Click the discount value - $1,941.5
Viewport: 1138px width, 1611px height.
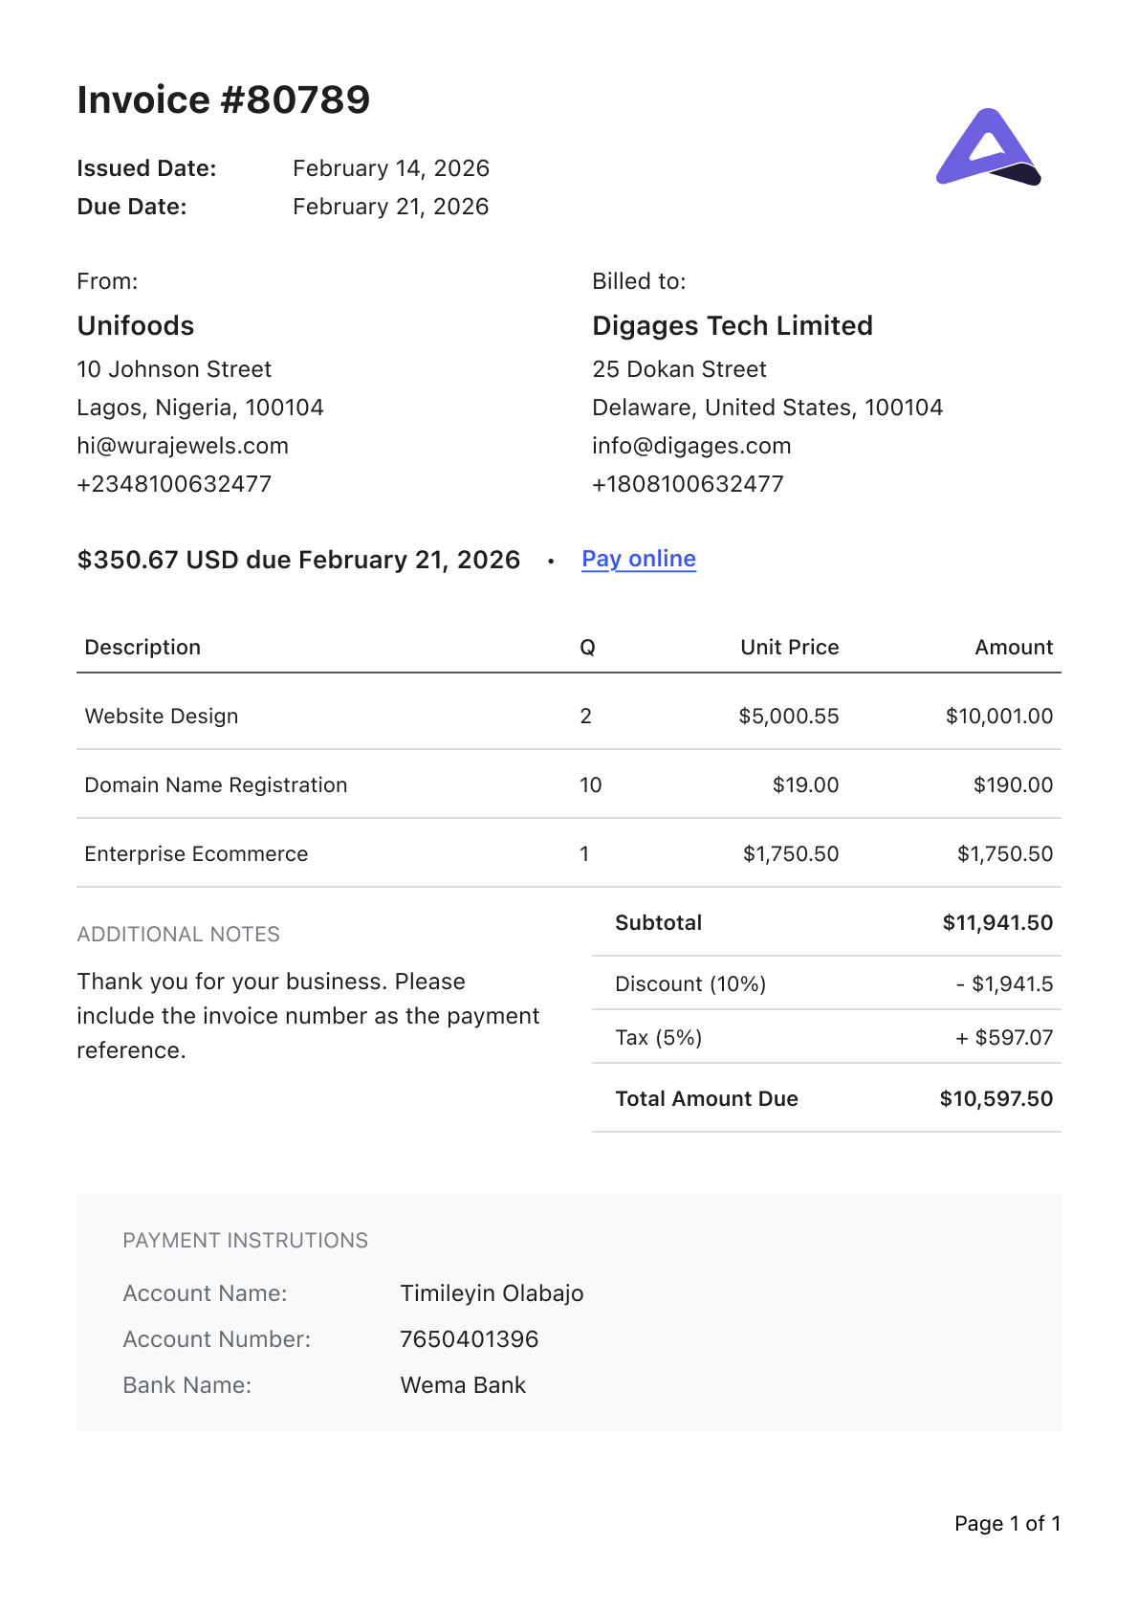pyautogui.click(x=1005, y=984)
